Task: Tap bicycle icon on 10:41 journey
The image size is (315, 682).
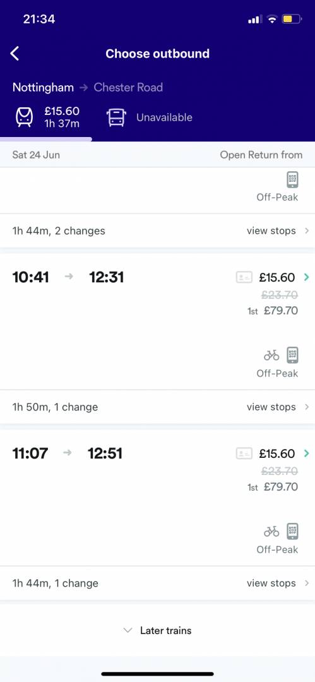Action: (x=271, y=356)
